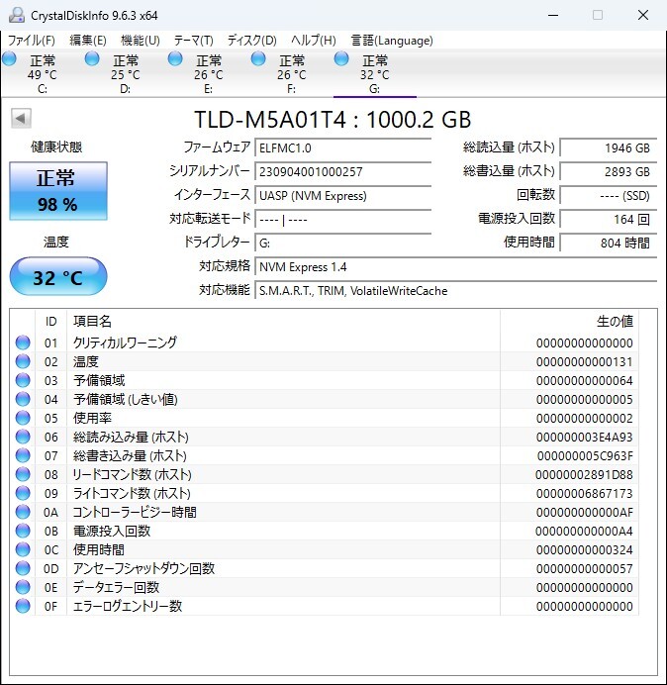Click status orb of クリティカルワーニング row
Viewport: 667px width, 685px height.
pos(23,342)
